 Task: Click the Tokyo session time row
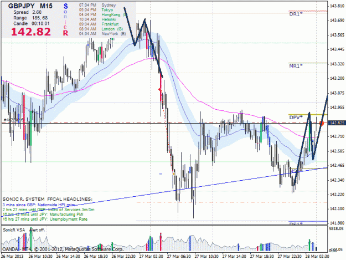click(96, 10)
